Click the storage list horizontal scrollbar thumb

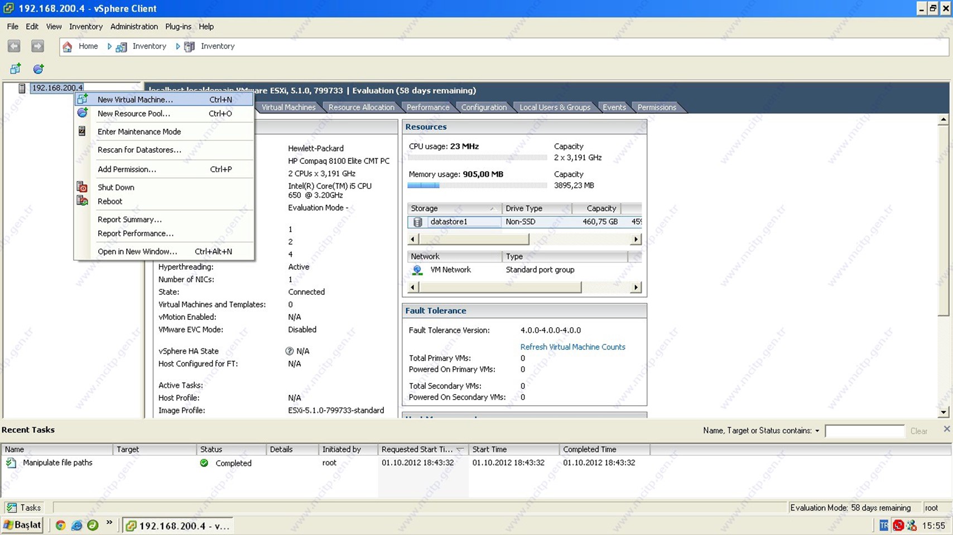(474, 239)
